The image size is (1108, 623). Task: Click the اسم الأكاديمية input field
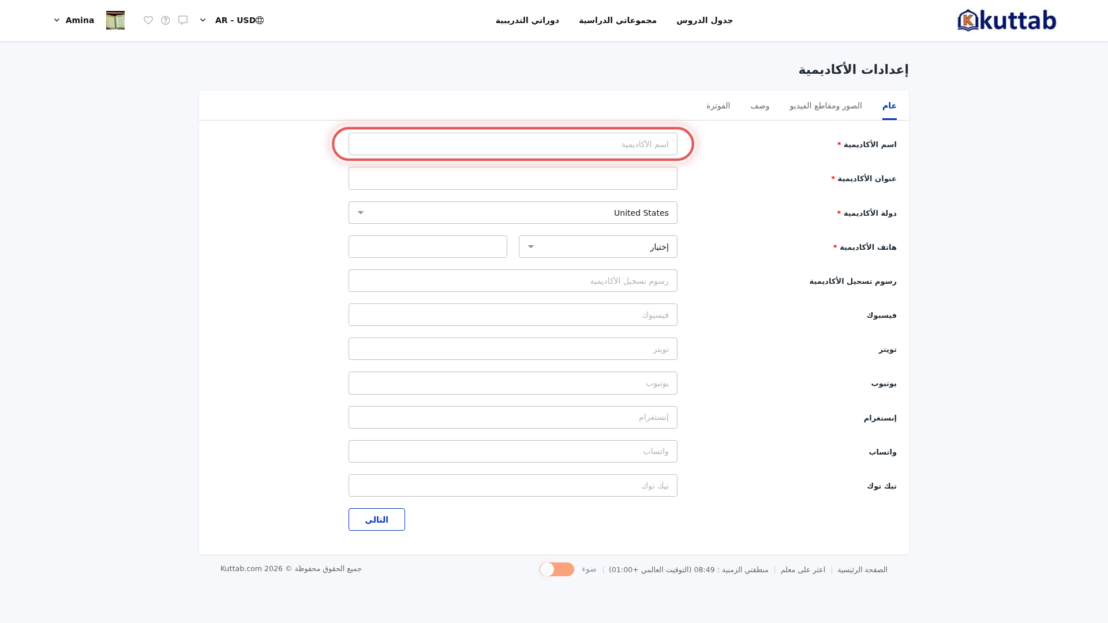click(513, 144)
